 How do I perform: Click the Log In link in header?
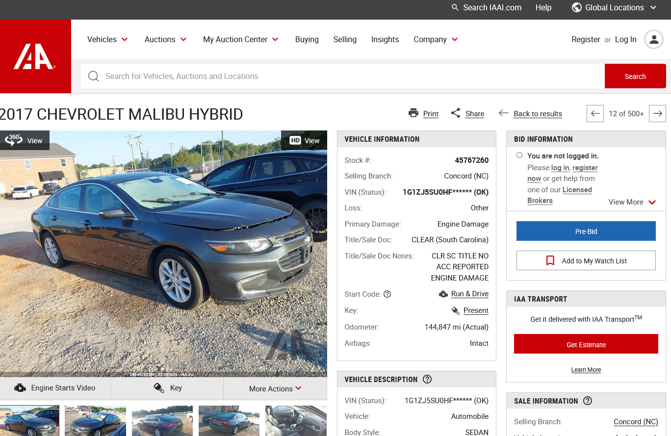pyautogui.click(x=626, y=39)
